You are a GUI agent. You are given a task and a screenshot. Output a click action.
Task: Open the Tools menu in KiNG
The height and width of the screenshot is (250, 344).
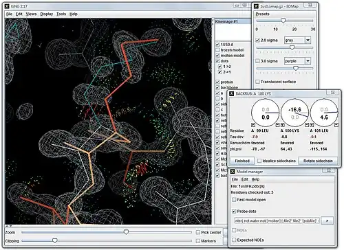61,14
